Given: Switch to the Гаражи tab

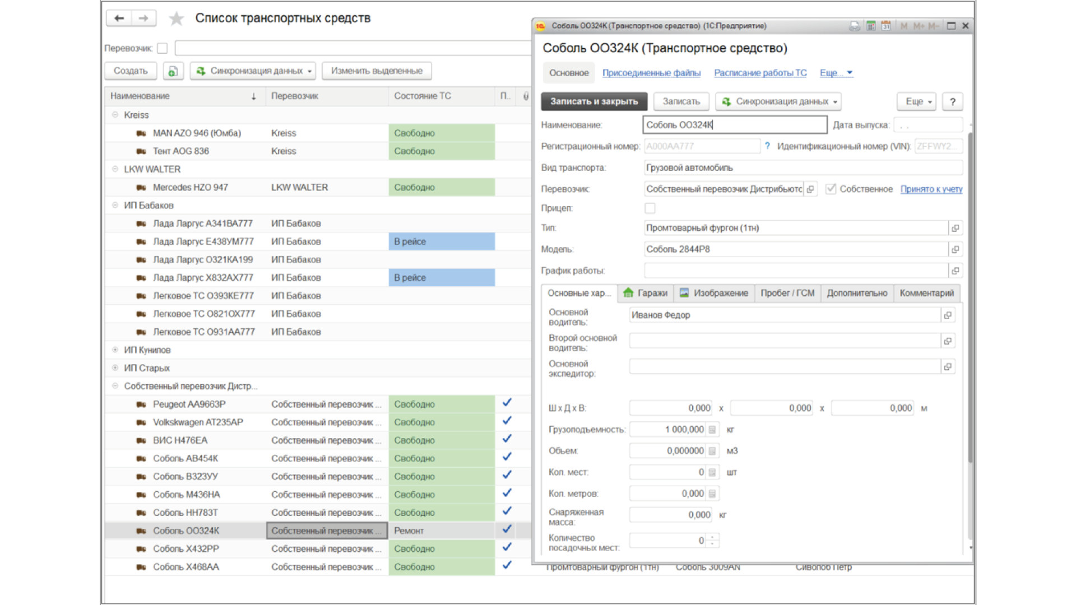Looking at the screenshot, I should 646,293.
